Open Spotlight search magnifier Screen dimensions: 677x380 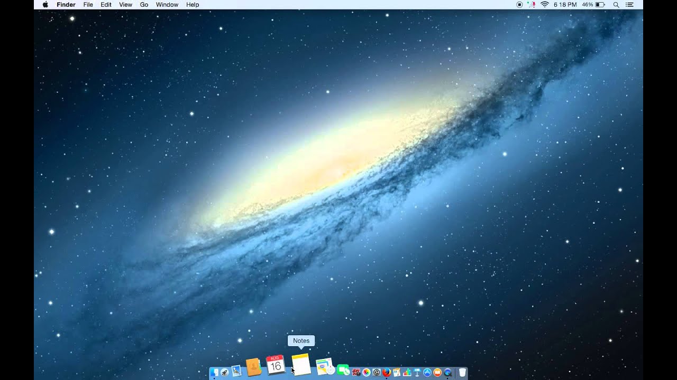point(616,5)
